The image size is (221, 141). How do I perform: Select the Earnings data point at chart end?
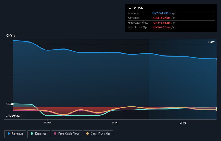[x=216, y=108]
